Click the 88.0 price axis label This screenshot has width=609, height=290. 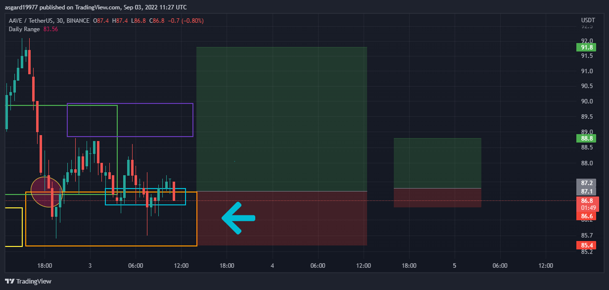pos(587,163)
